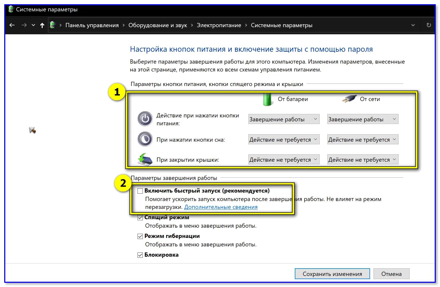Open Дополнительные сведения link
440x287 pixels.
221,207
